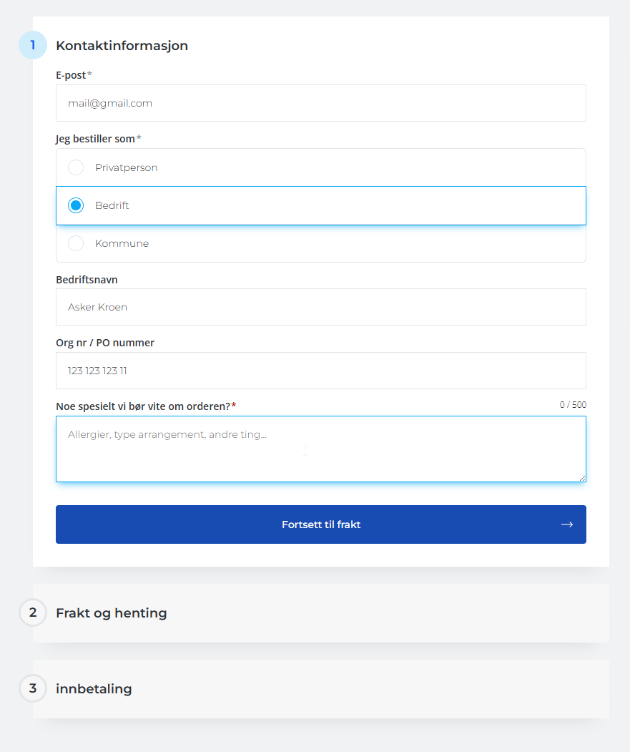Click the Privatperson option label text

126,167
